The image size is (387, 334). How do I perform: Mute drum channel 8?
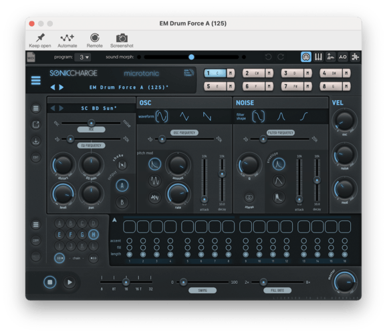point(346,86)
